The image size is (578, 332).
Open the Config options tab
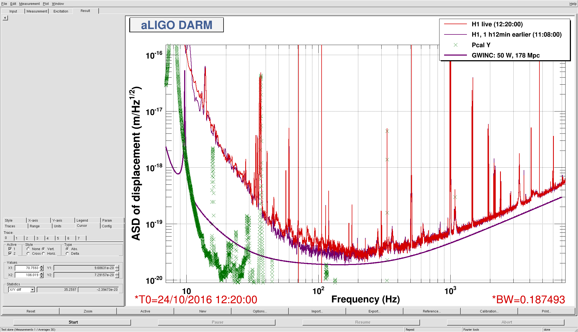[x=112, y=226]
